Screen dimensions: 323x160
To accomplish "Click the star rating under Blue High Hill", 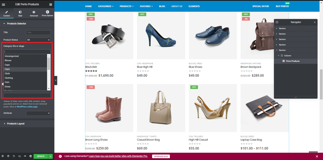I will click(x=143, y=71).
